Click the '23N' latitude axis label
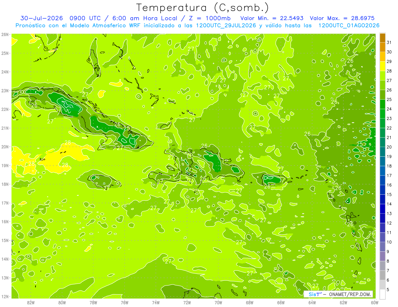The height and width of the screenshot is (307, 398). tap(5, 91)
